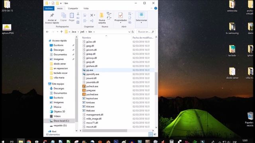The height and width of the screenshot is (143, 255).
Task: Click the Eliminar X icon in Organizar
Action: click(92, 15)
